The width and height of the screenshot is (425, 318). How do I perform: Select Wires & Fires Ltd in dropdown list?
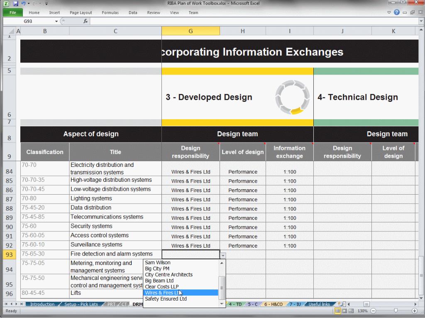click(x=181, y=293)
